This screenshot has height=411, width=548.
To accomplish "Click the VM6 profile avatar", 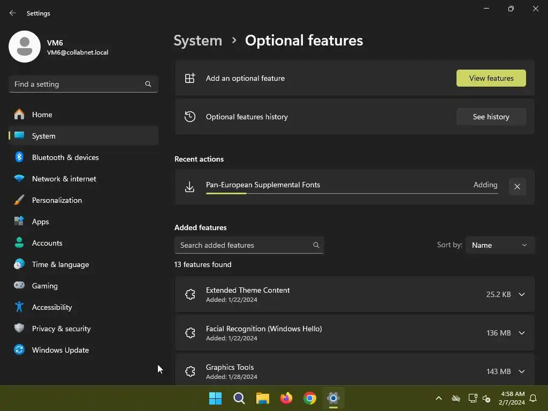I will (25, 47).
